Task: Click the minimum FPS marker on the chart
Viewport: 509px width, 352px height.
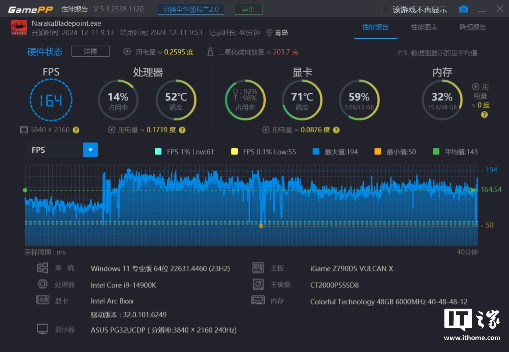Action: click(x=261, y=226)
